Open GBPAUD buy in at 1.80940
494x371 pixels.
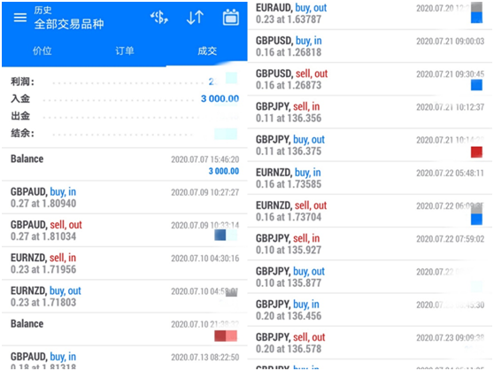click(125, 197)
